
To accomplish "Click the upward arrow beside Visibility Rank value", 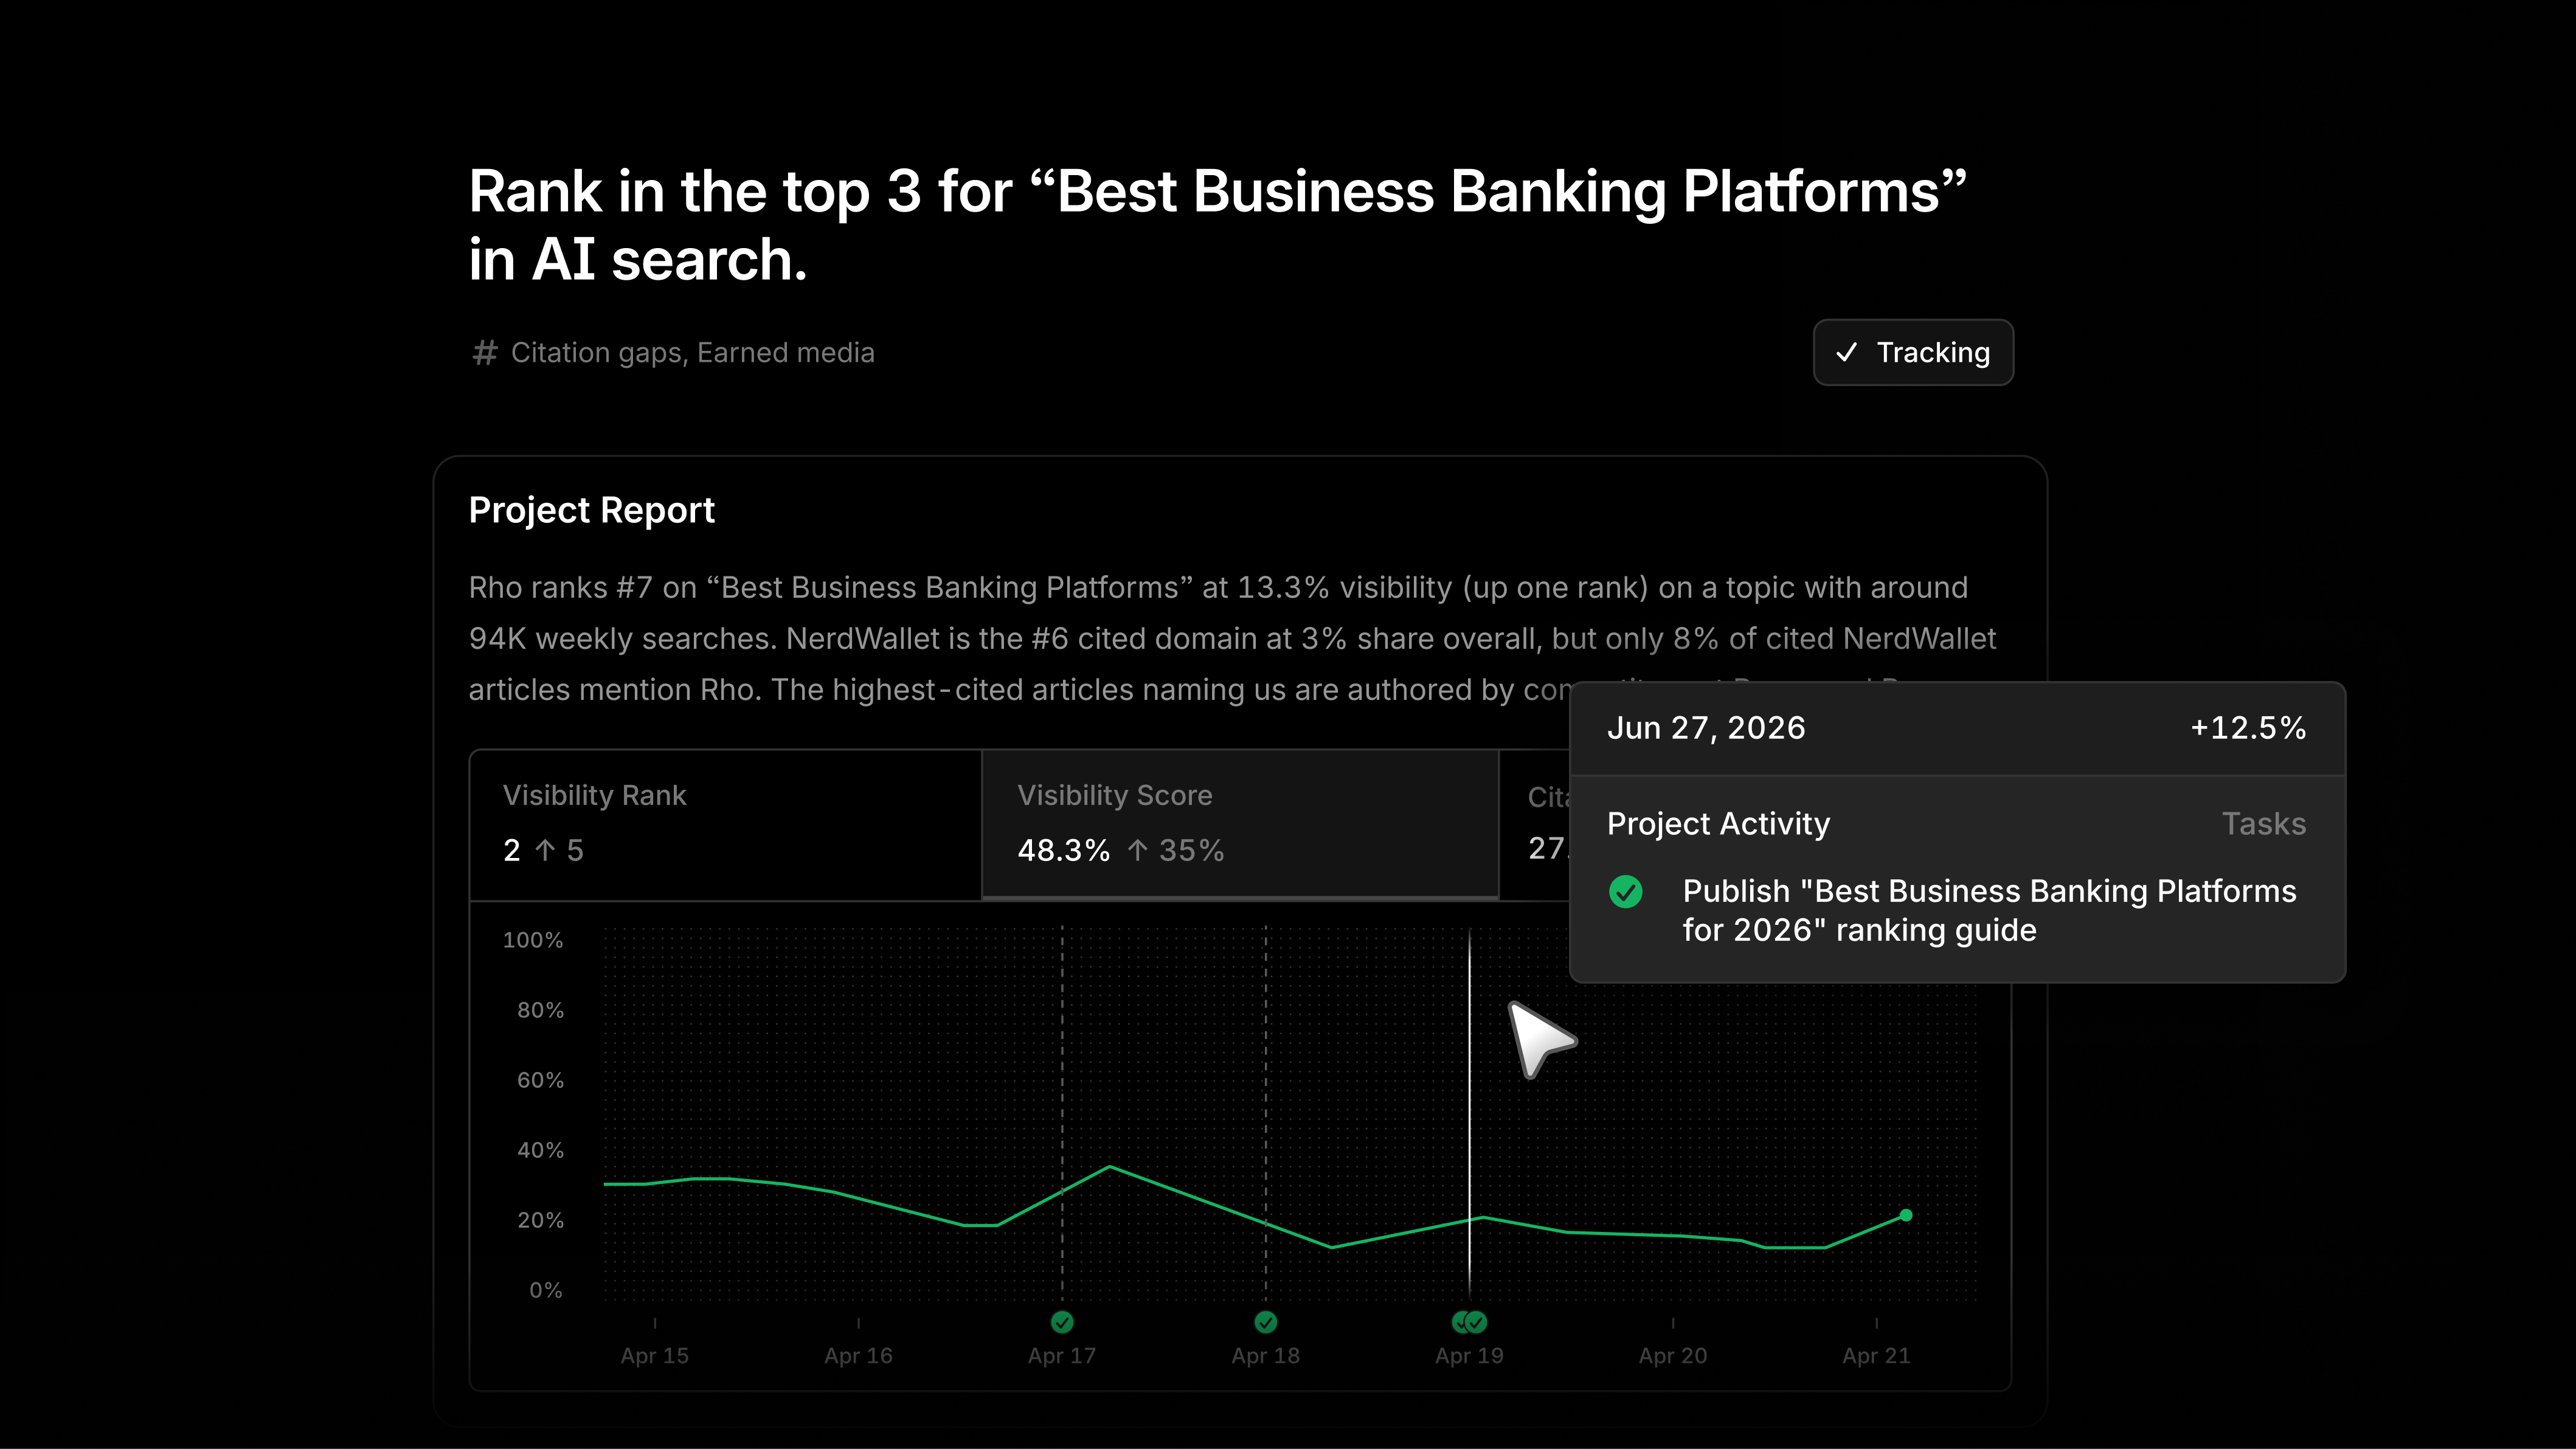I will (x=545, y=850).
